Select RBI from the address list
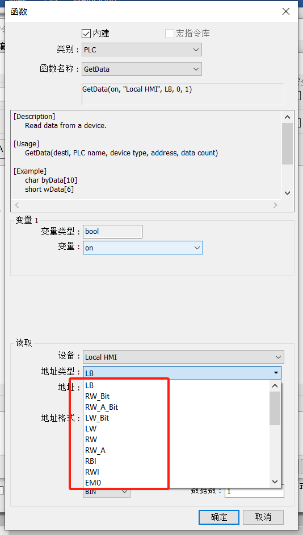This screenshot has width=303, height=535. (91, 462)
